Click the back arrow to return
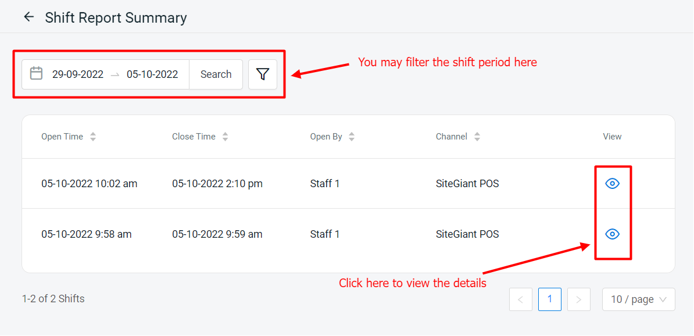694x336 pixels. tap(28, 16)
